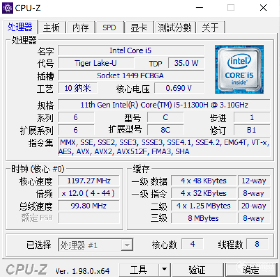
Task: Select the 处理器 tab
Action: point(20,27)
